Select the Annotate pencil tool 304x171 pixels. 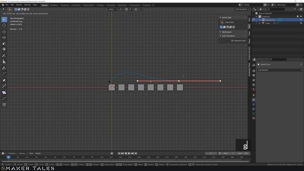(x=4, y=56)
